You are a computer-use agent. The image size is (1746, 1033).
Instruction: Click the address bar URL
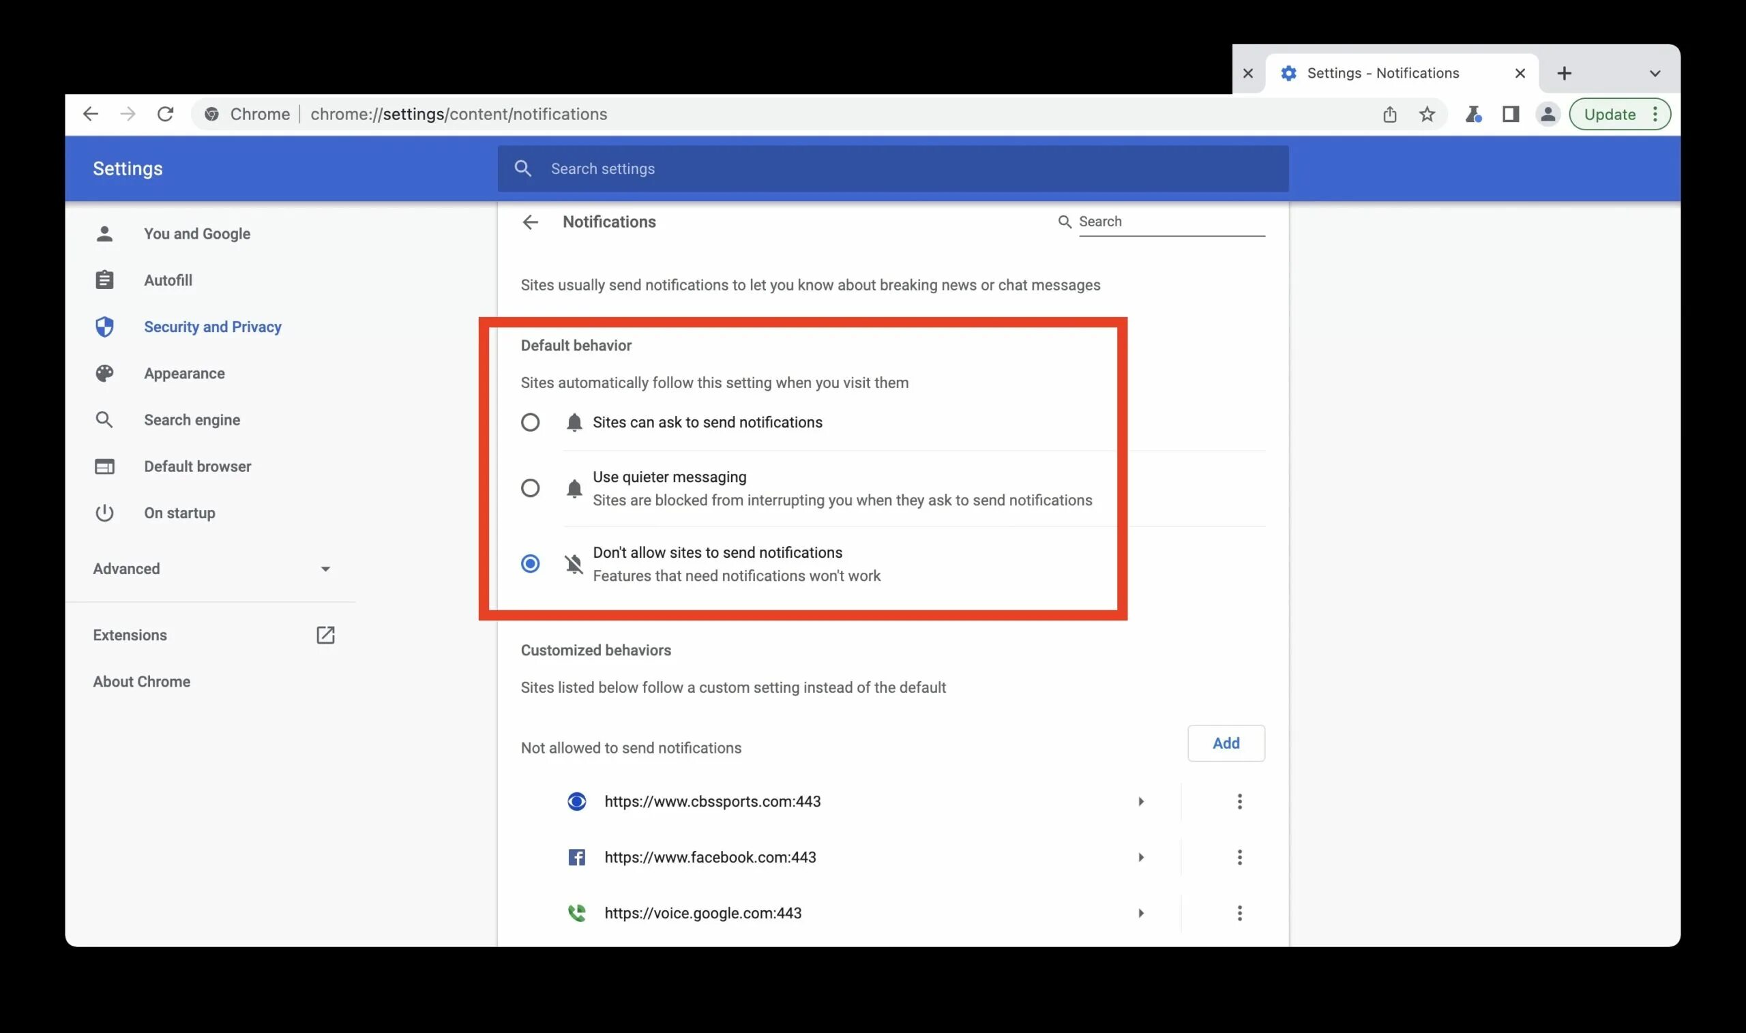click(459, 114)
